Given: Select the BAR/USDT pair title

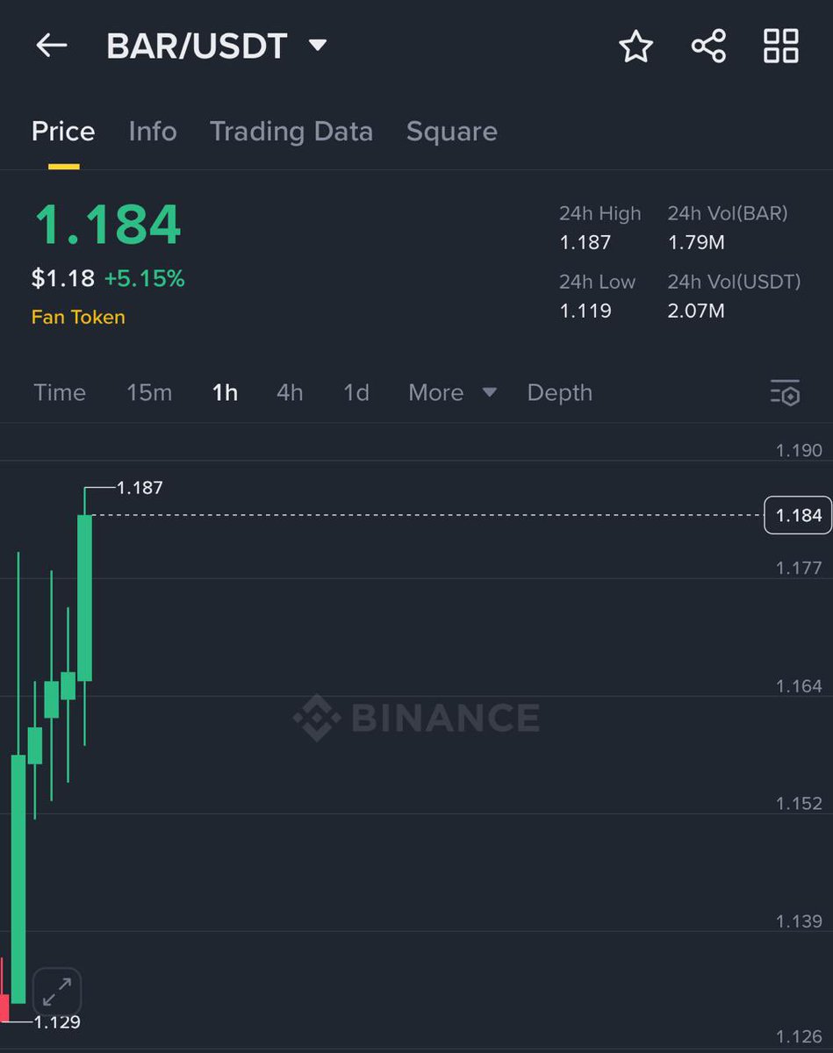Looking at the screenshot, I should point(197,46).
